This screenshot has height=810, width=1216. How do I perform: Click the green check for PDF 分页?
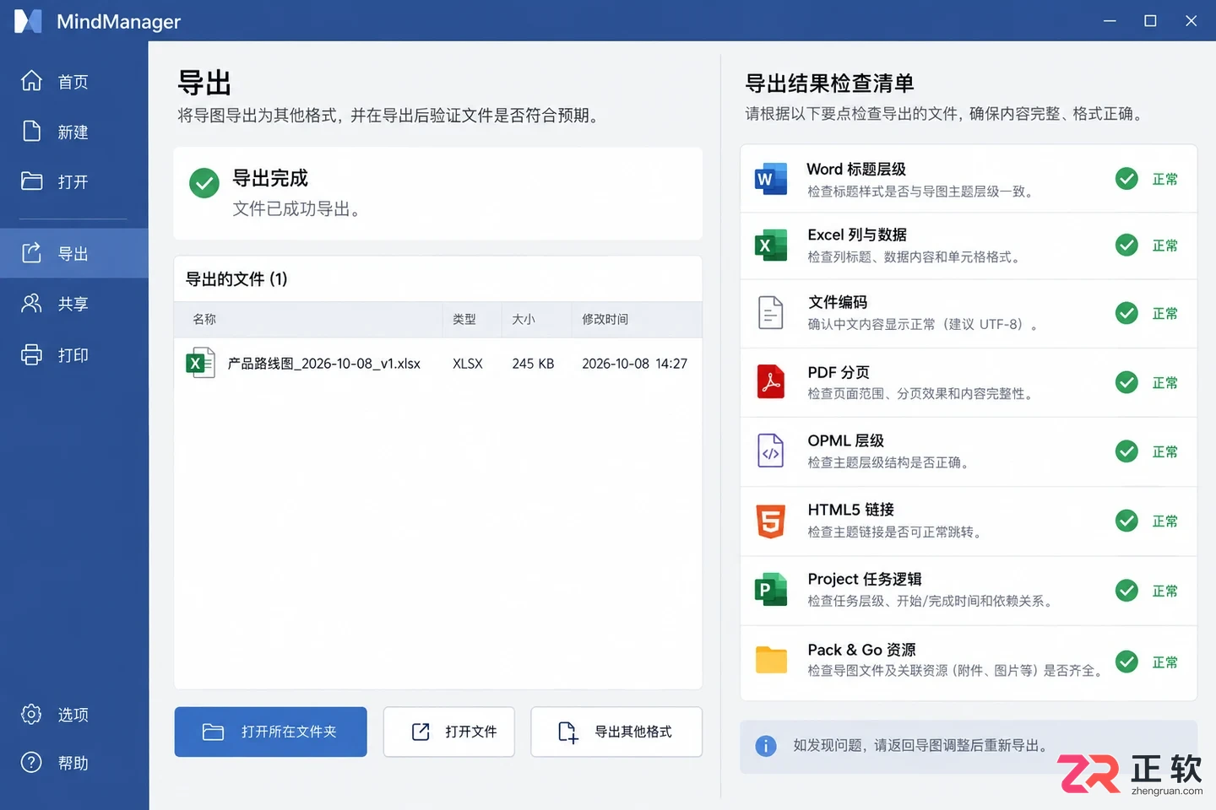click(1126, 382)
